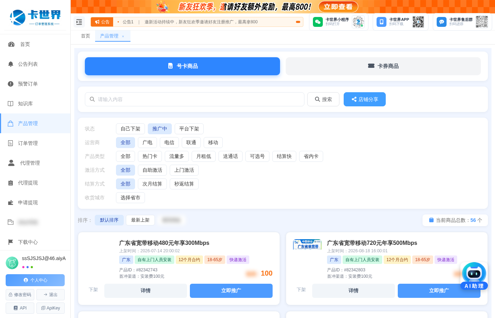The height and width of the screenshot is (318, 495).
Task: Filter status by 自己下架
Action: coord(130,129)
